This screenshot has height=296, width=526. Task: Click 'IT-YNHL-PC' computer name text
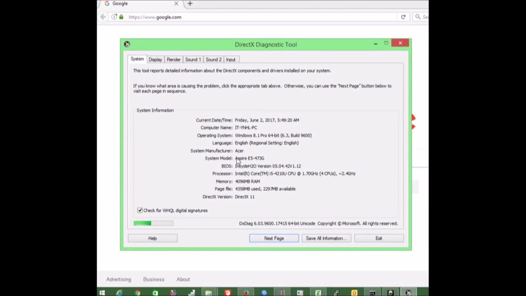246,128
